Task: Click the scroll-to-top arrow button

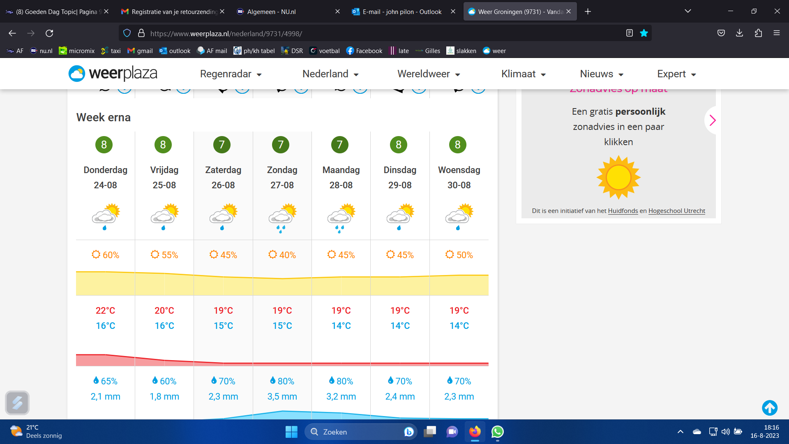Action: [769, 408]
